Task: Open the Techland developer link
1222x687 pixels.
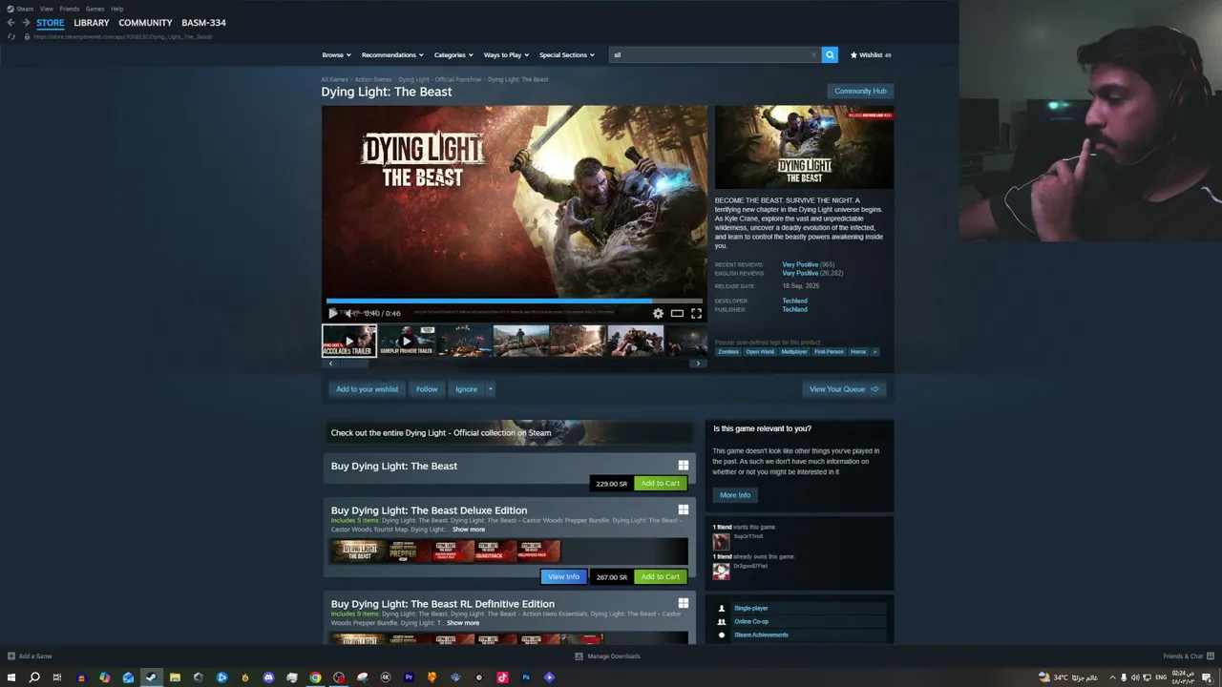Action: point(794,301)
